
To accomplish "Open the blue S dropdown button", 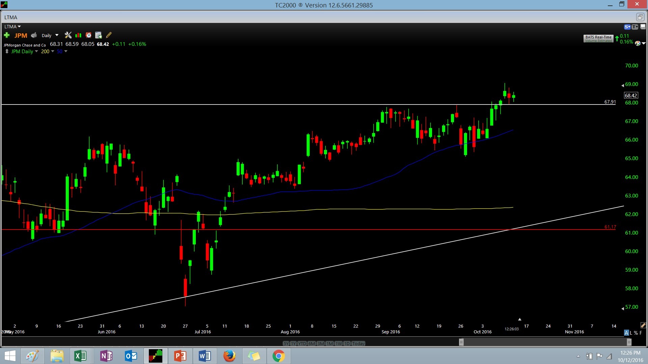I will click(x=627, y=27).
